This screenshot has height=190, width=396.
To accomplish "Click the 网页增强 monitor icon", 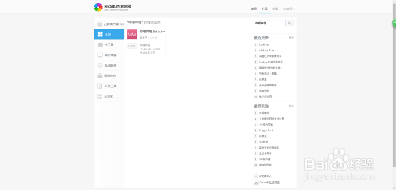I will pos(100,55).
